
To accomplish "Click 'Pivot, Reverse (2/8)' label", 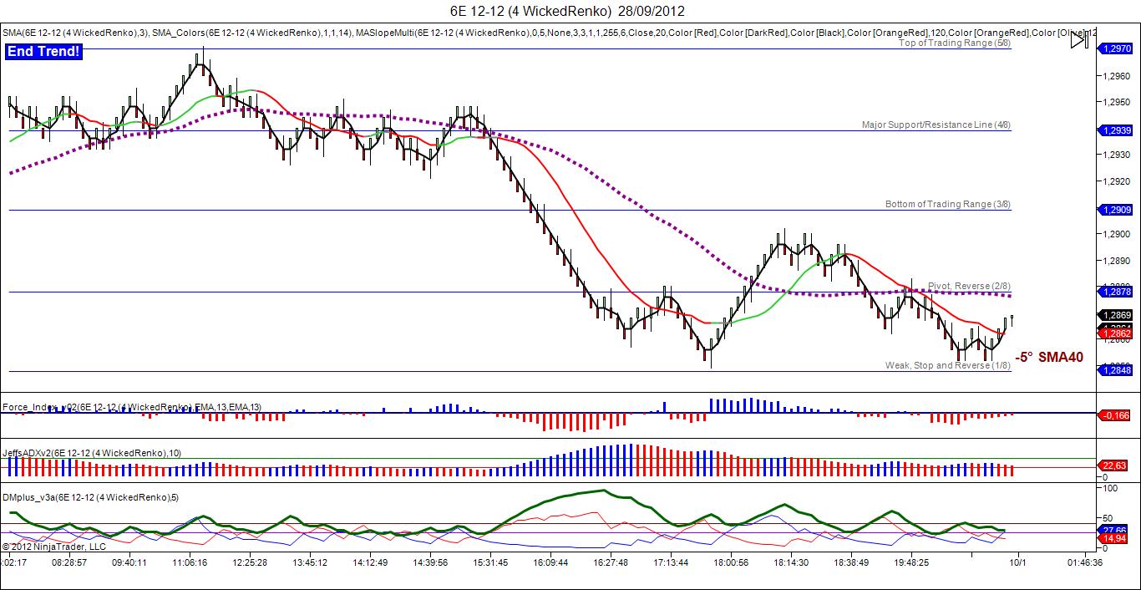I will [x=969, y=286].
